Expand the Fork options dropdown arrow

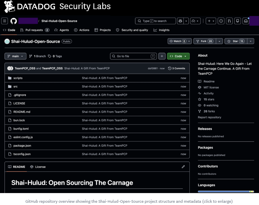219,41
